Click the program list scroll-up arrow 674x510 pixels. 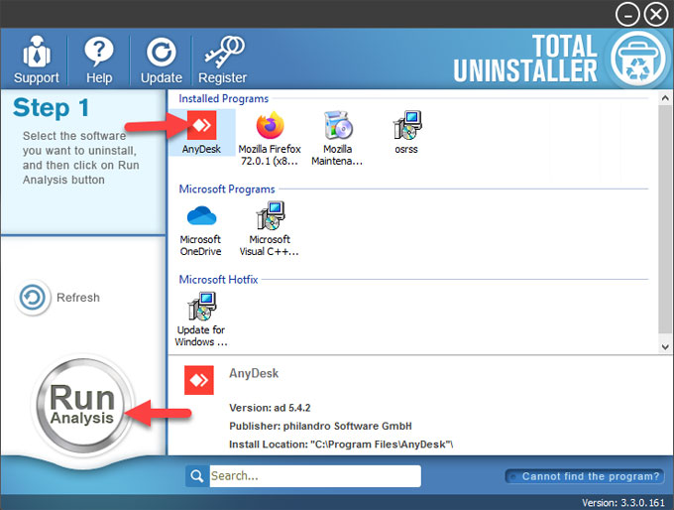[665, 98]
